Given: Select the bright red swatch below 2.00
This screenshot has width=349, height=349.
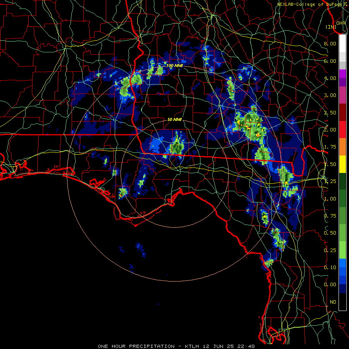Looking at the screenshot, I should [342, 130].
